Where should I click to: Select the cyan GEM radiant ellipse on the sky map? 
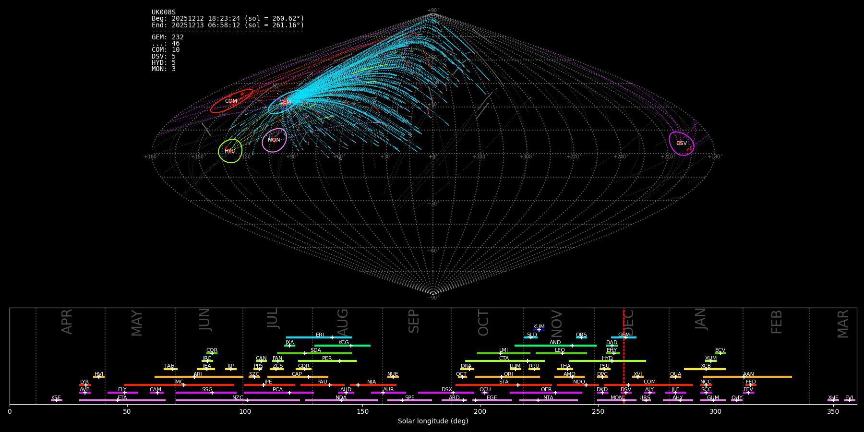(x=285, y=102)
